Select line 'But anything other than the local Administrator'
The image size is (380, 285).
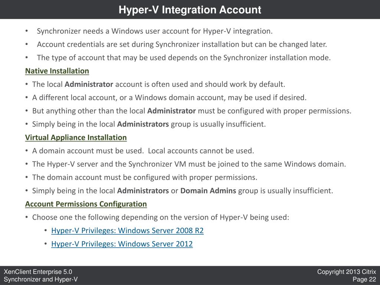(x=192, y=111)
